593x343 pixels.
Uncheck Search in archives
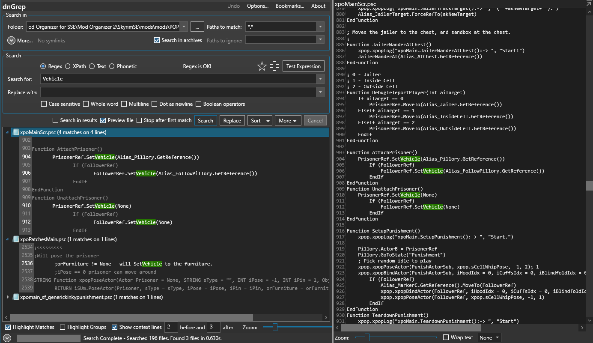[157, 40]
